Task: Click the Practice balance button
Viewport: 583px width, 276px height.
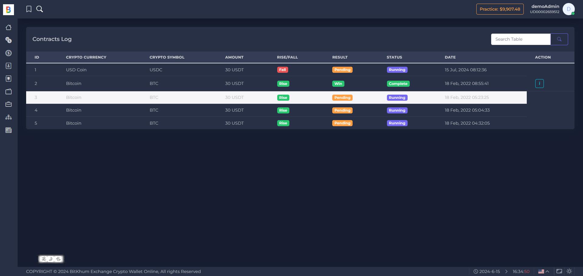Action: 500,9
